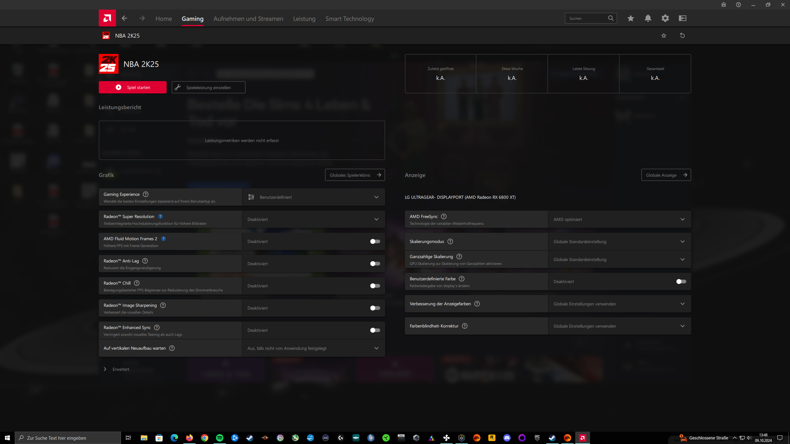Click the Spiel starten button

(x=132, y=87)
